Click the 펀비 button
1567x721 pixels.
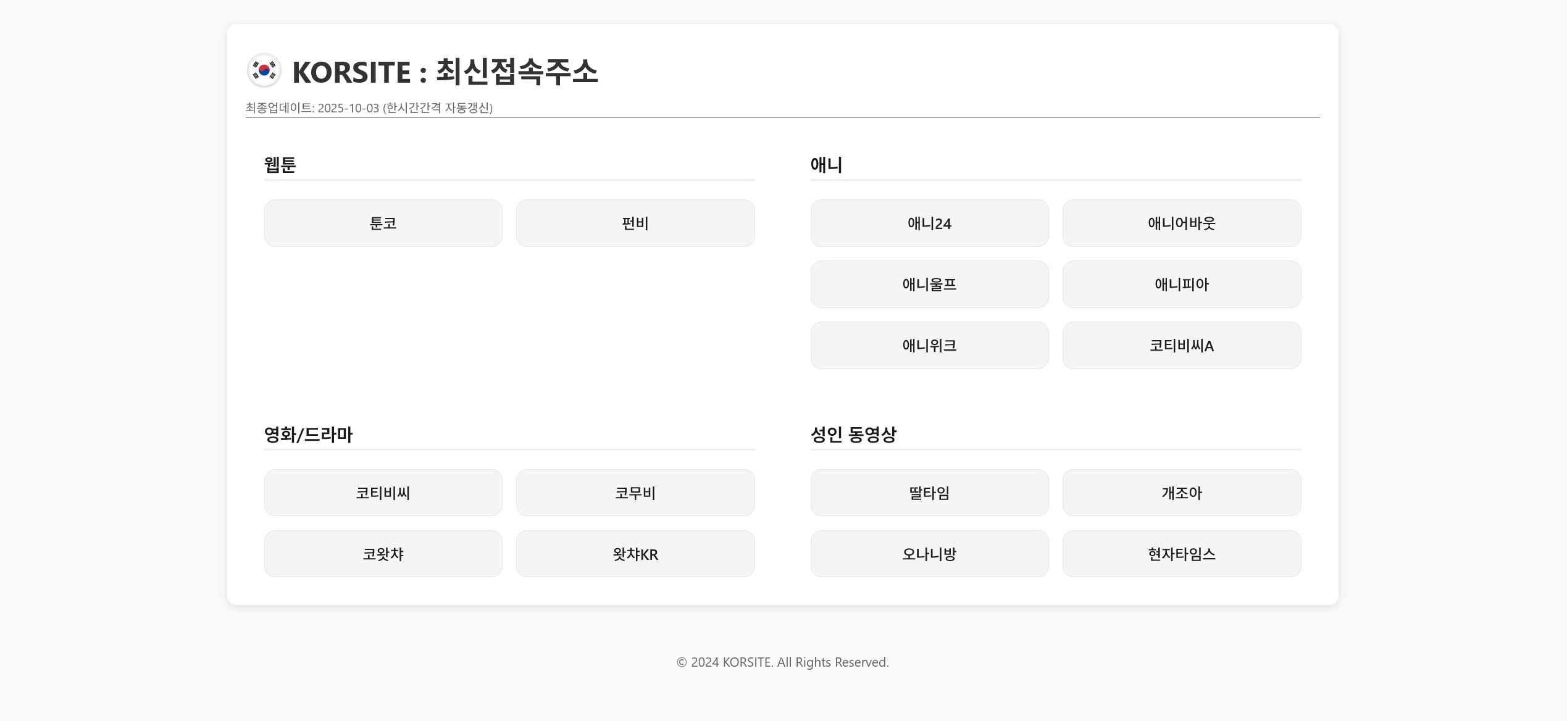coord(635,223)
